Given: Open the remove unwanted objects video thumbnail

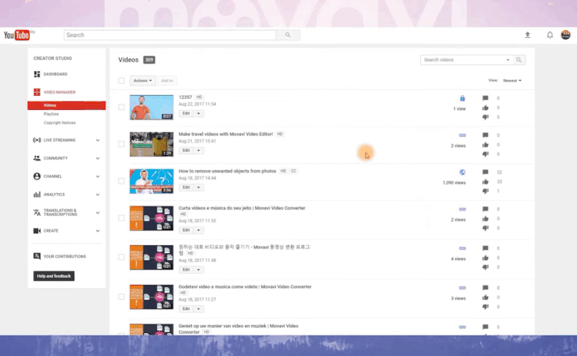Looking at the screenshot, I should pyautogui.click(x=151, y=181).
